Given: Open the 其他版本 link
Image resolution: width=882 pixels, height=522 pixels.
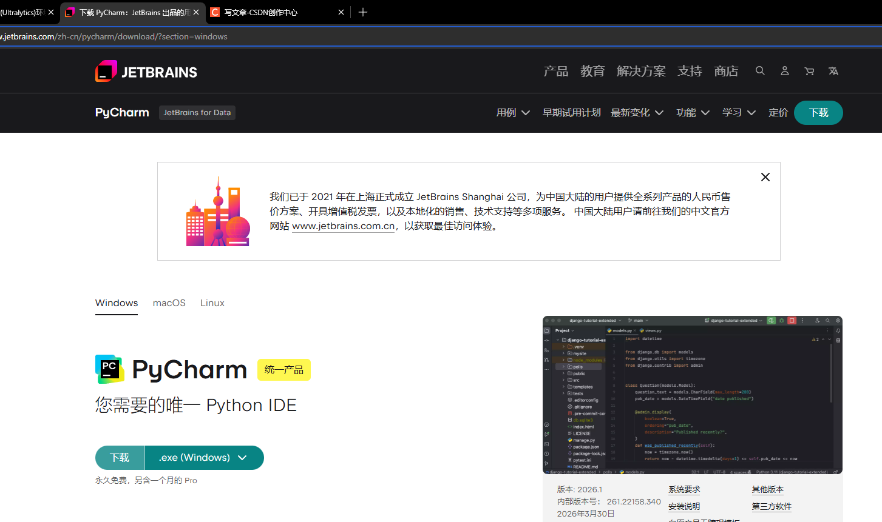Looking at the screenshot, I should pos(768,489).
